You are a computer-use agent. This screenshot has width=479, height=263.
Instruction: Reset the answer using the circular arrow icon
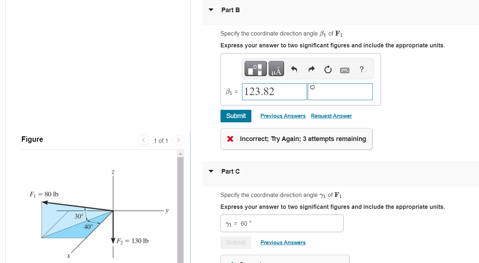327,69
